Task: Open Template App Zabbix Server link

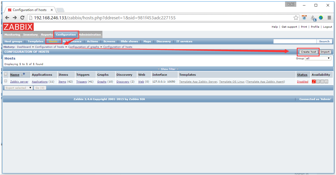Action: [198, 82]
